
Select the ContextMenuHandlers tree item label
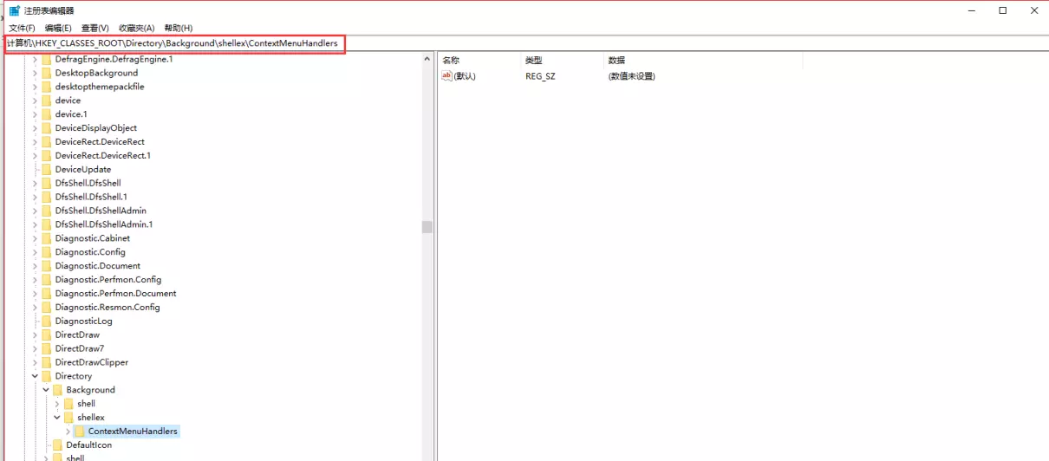pos(133,432)
